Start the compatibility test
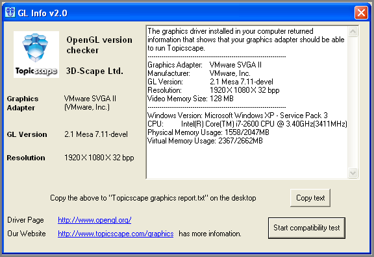 coord(306,228)
